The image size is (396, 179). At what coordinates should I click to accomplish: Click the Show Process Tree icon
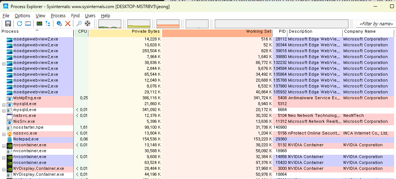click(x=48, y=24)
